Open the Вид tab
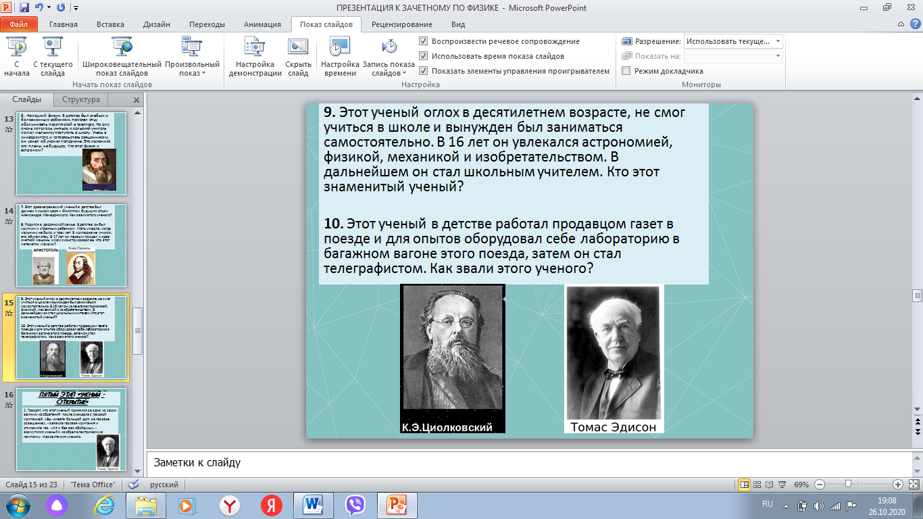 pos(458,24)
